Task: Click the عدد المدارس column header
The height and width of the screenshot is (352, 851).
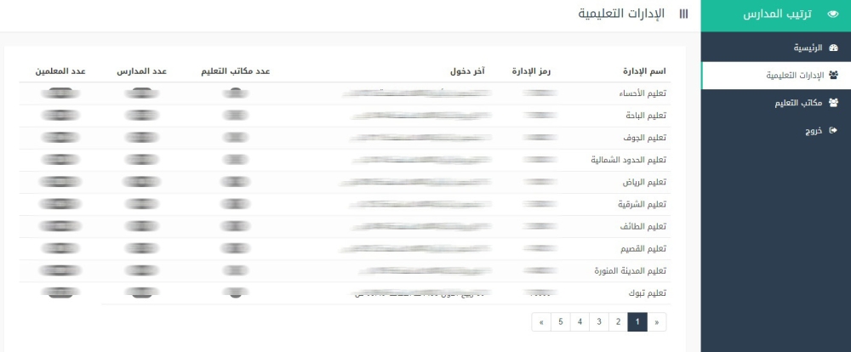Action: click(x=141, y=71)
